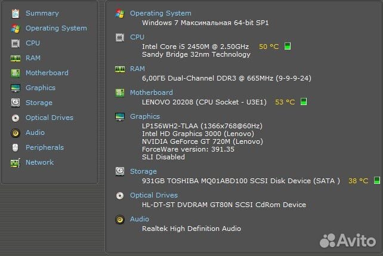This screenshot has width=383, height=256.
Task: Click the Optical Drives disc icon in summary panel
Action: (120, 196)
